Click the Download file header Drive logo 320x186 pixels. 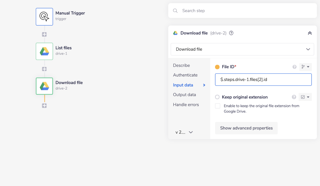(x=176, y=33)
